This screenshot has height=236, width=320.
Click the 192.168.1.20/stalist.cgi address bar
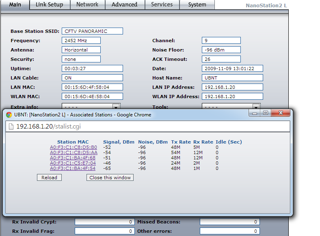148,127
